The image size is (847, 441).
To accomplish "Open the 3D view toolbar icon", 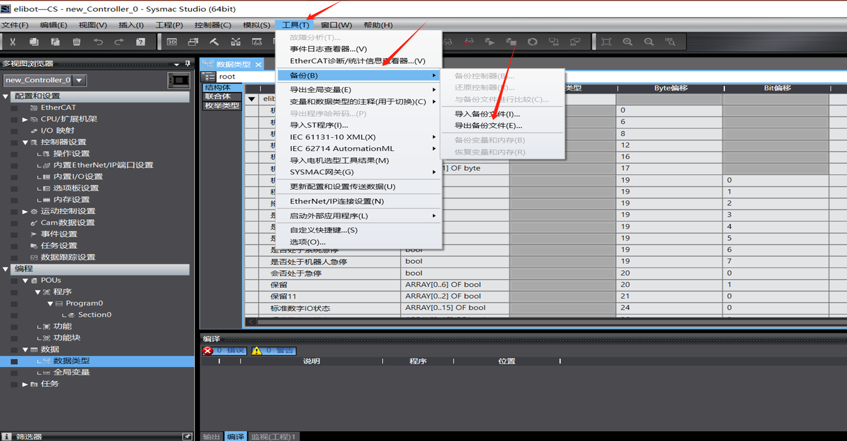I will click(x=171, y=42).
